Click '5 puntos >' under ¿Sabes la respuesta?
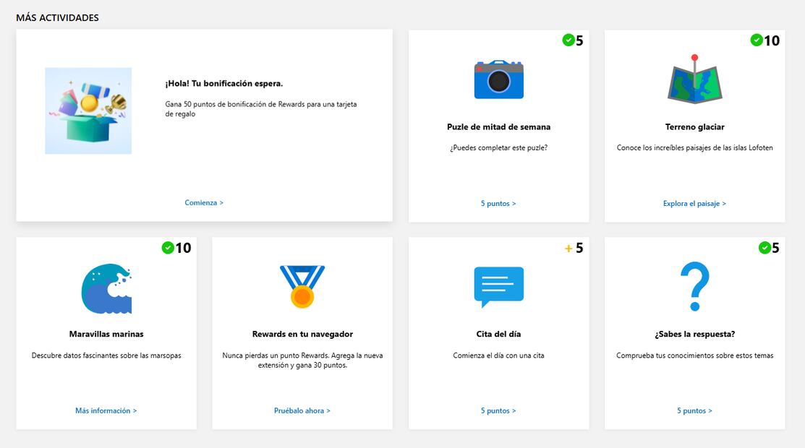The image size is (805, 448). (x=694, y=411)
